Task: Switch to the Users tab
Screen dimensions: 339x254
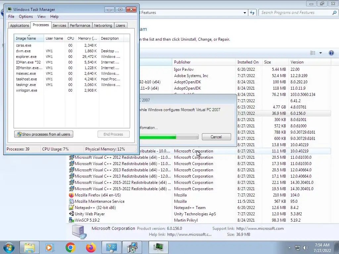Action: point(120,25)
